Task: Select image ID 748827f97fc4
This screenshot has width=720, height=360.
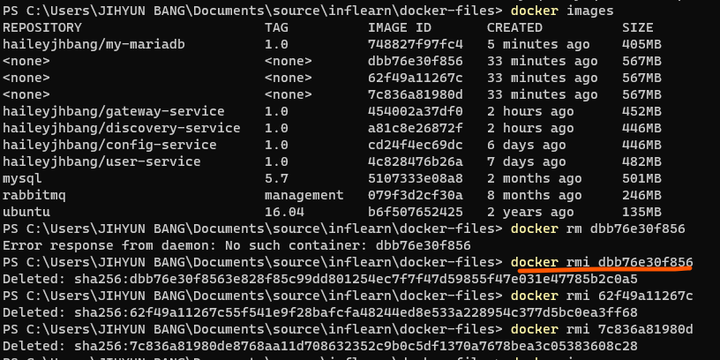Action: [415, 44]
